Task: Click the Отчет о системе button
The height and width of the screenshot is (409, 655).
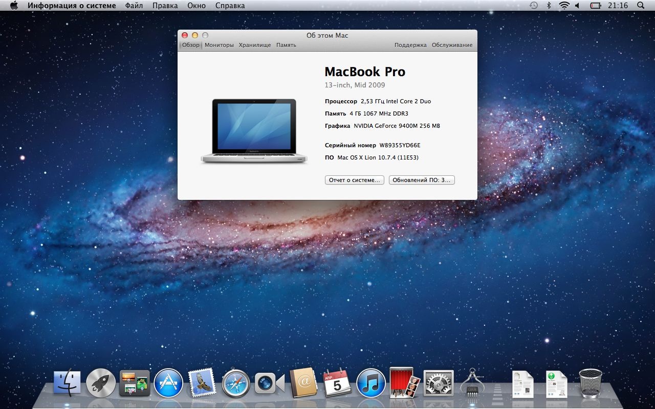Action: [354, 180]
